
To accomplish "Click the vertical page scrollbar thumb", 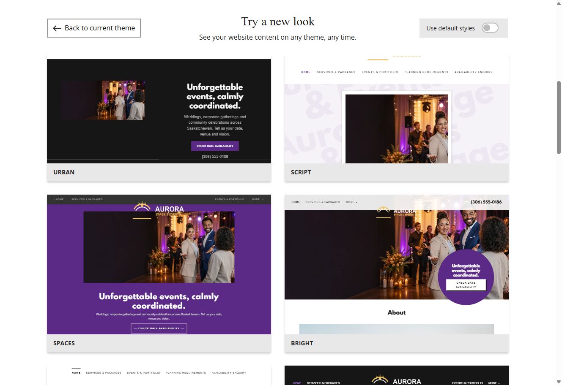I will coord(559,117).
